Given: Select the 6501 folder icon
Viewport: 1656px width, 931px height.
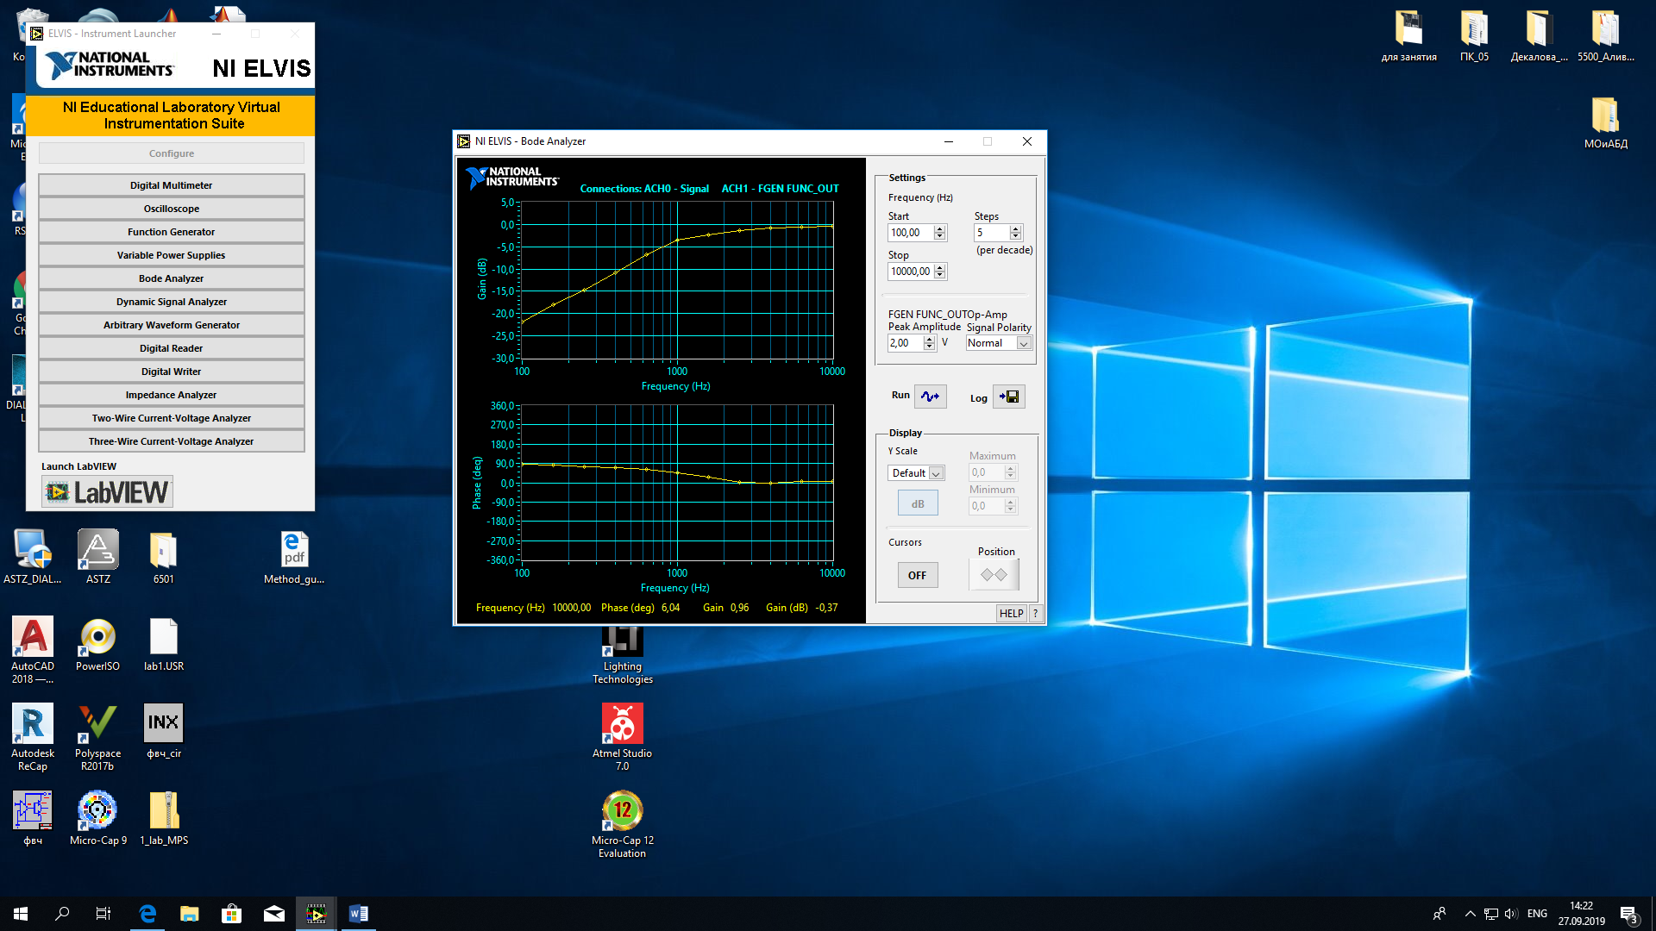Looking at the screenshot, I should [164, 558].
